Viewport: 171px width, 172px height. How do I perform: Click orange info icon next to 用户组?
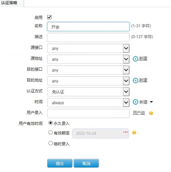tap(151, 113)
